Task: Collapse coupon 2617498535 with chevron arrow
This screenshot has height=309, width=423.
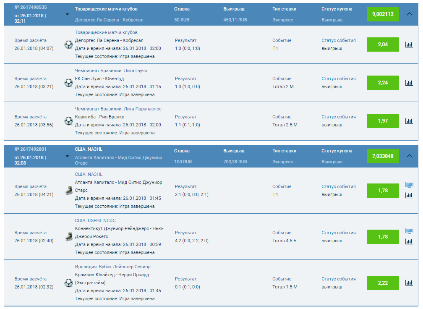Action: click(410, 14)
